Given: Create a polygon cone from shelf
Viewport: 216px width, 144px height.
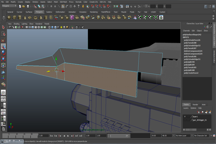Looking at the screenshot, I should tap(25, 18).
